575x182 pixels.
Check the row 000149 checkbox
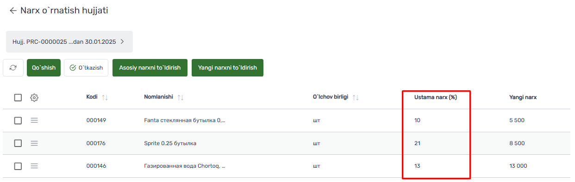click(18, 120)
